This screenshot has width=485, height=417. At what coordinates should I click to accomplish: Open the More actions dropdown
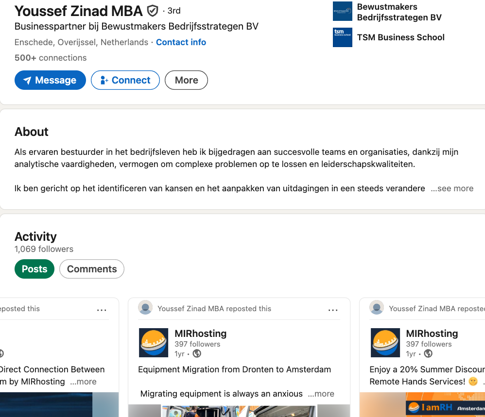[186, 80]
